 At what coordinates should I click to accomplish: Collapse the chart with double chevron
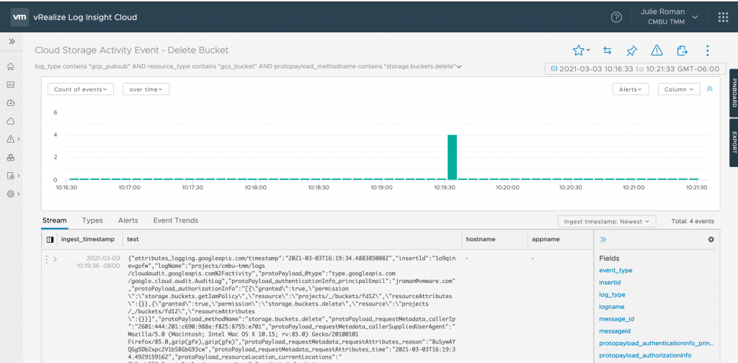pos(709,89)
